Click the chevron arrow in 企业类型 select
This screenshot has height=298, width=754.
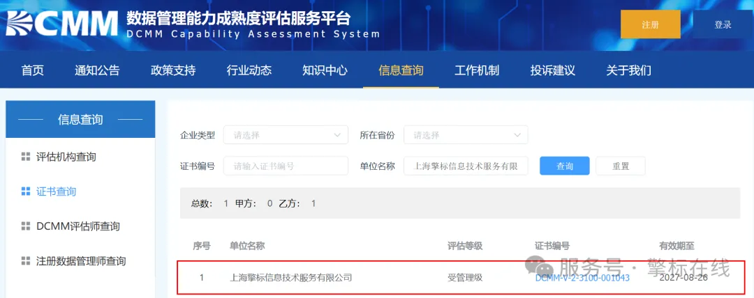[x=337, y=135]
